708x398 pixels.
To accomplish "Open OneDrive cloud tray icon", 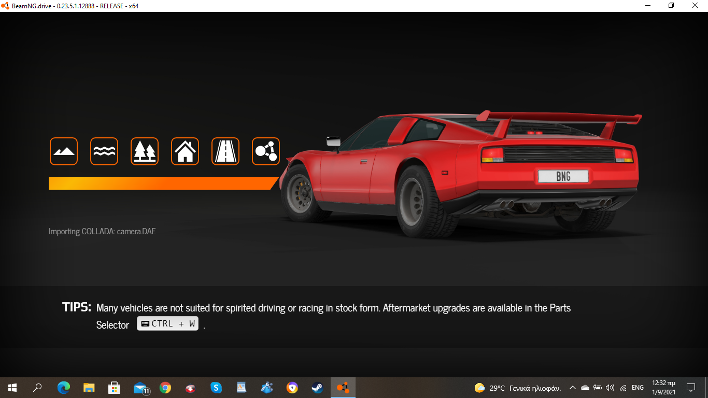I will pyautogui.click(x=585, y=388).
